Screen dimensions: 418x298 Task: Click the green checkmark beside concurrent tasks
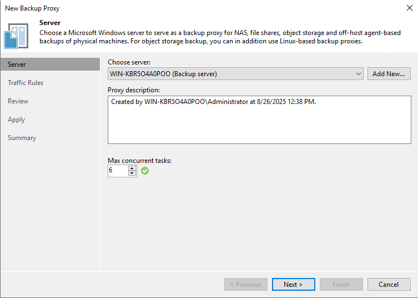[145, 171]
